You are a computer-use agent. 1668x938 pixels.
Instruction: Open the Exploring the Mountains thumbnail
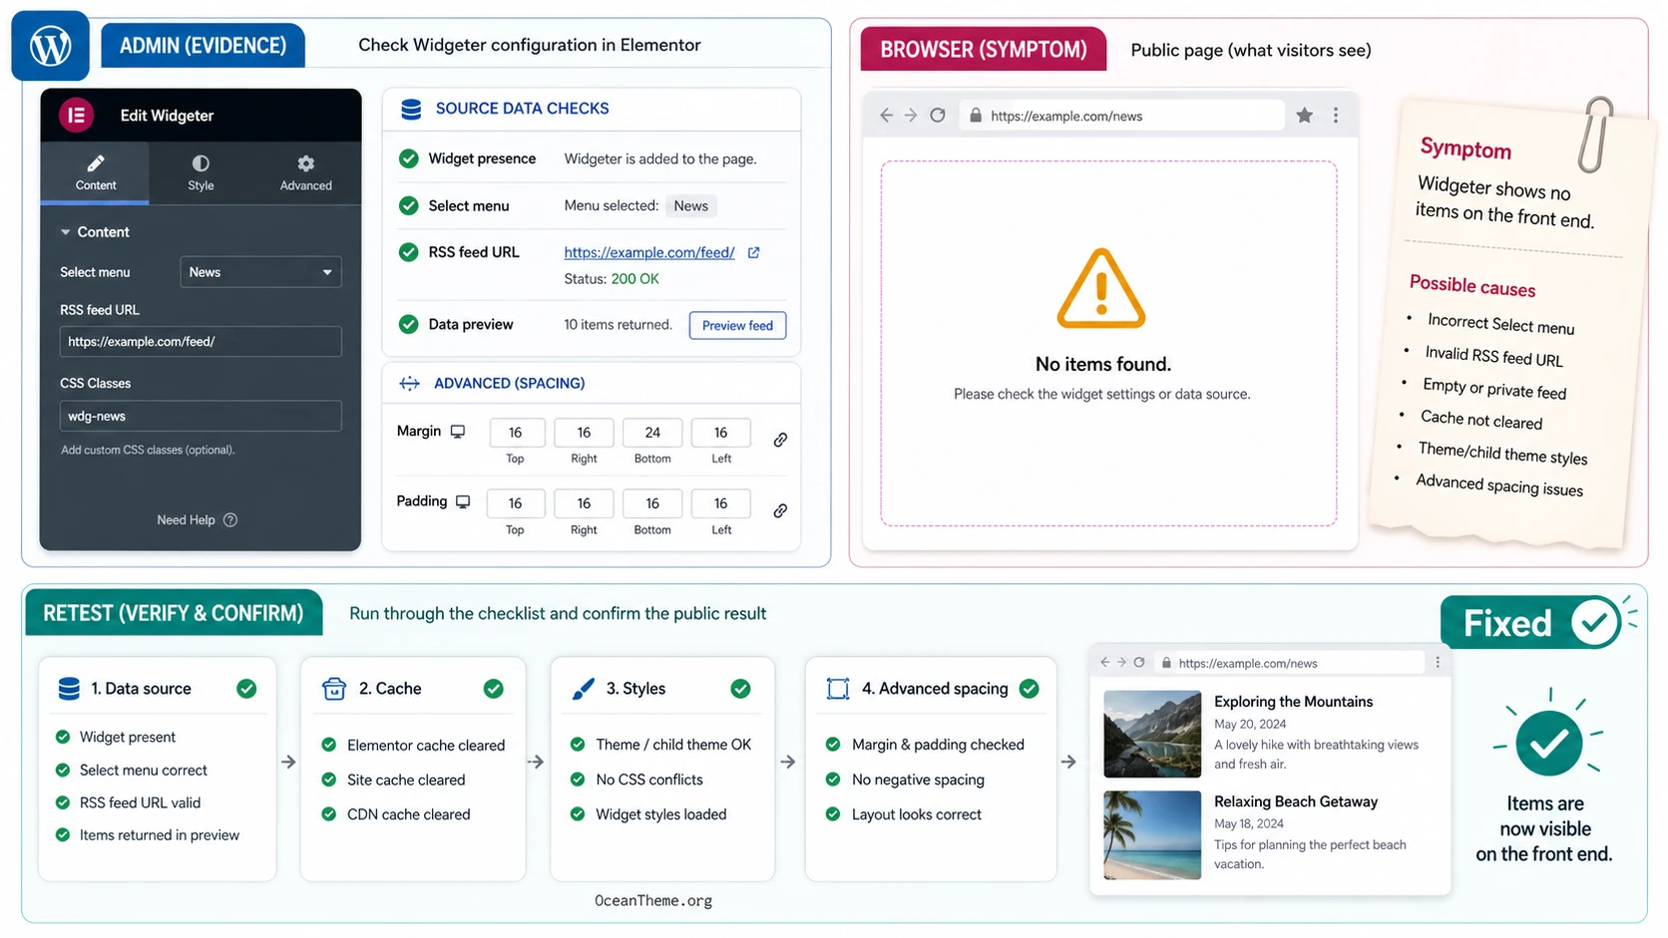pos(1152,735)
